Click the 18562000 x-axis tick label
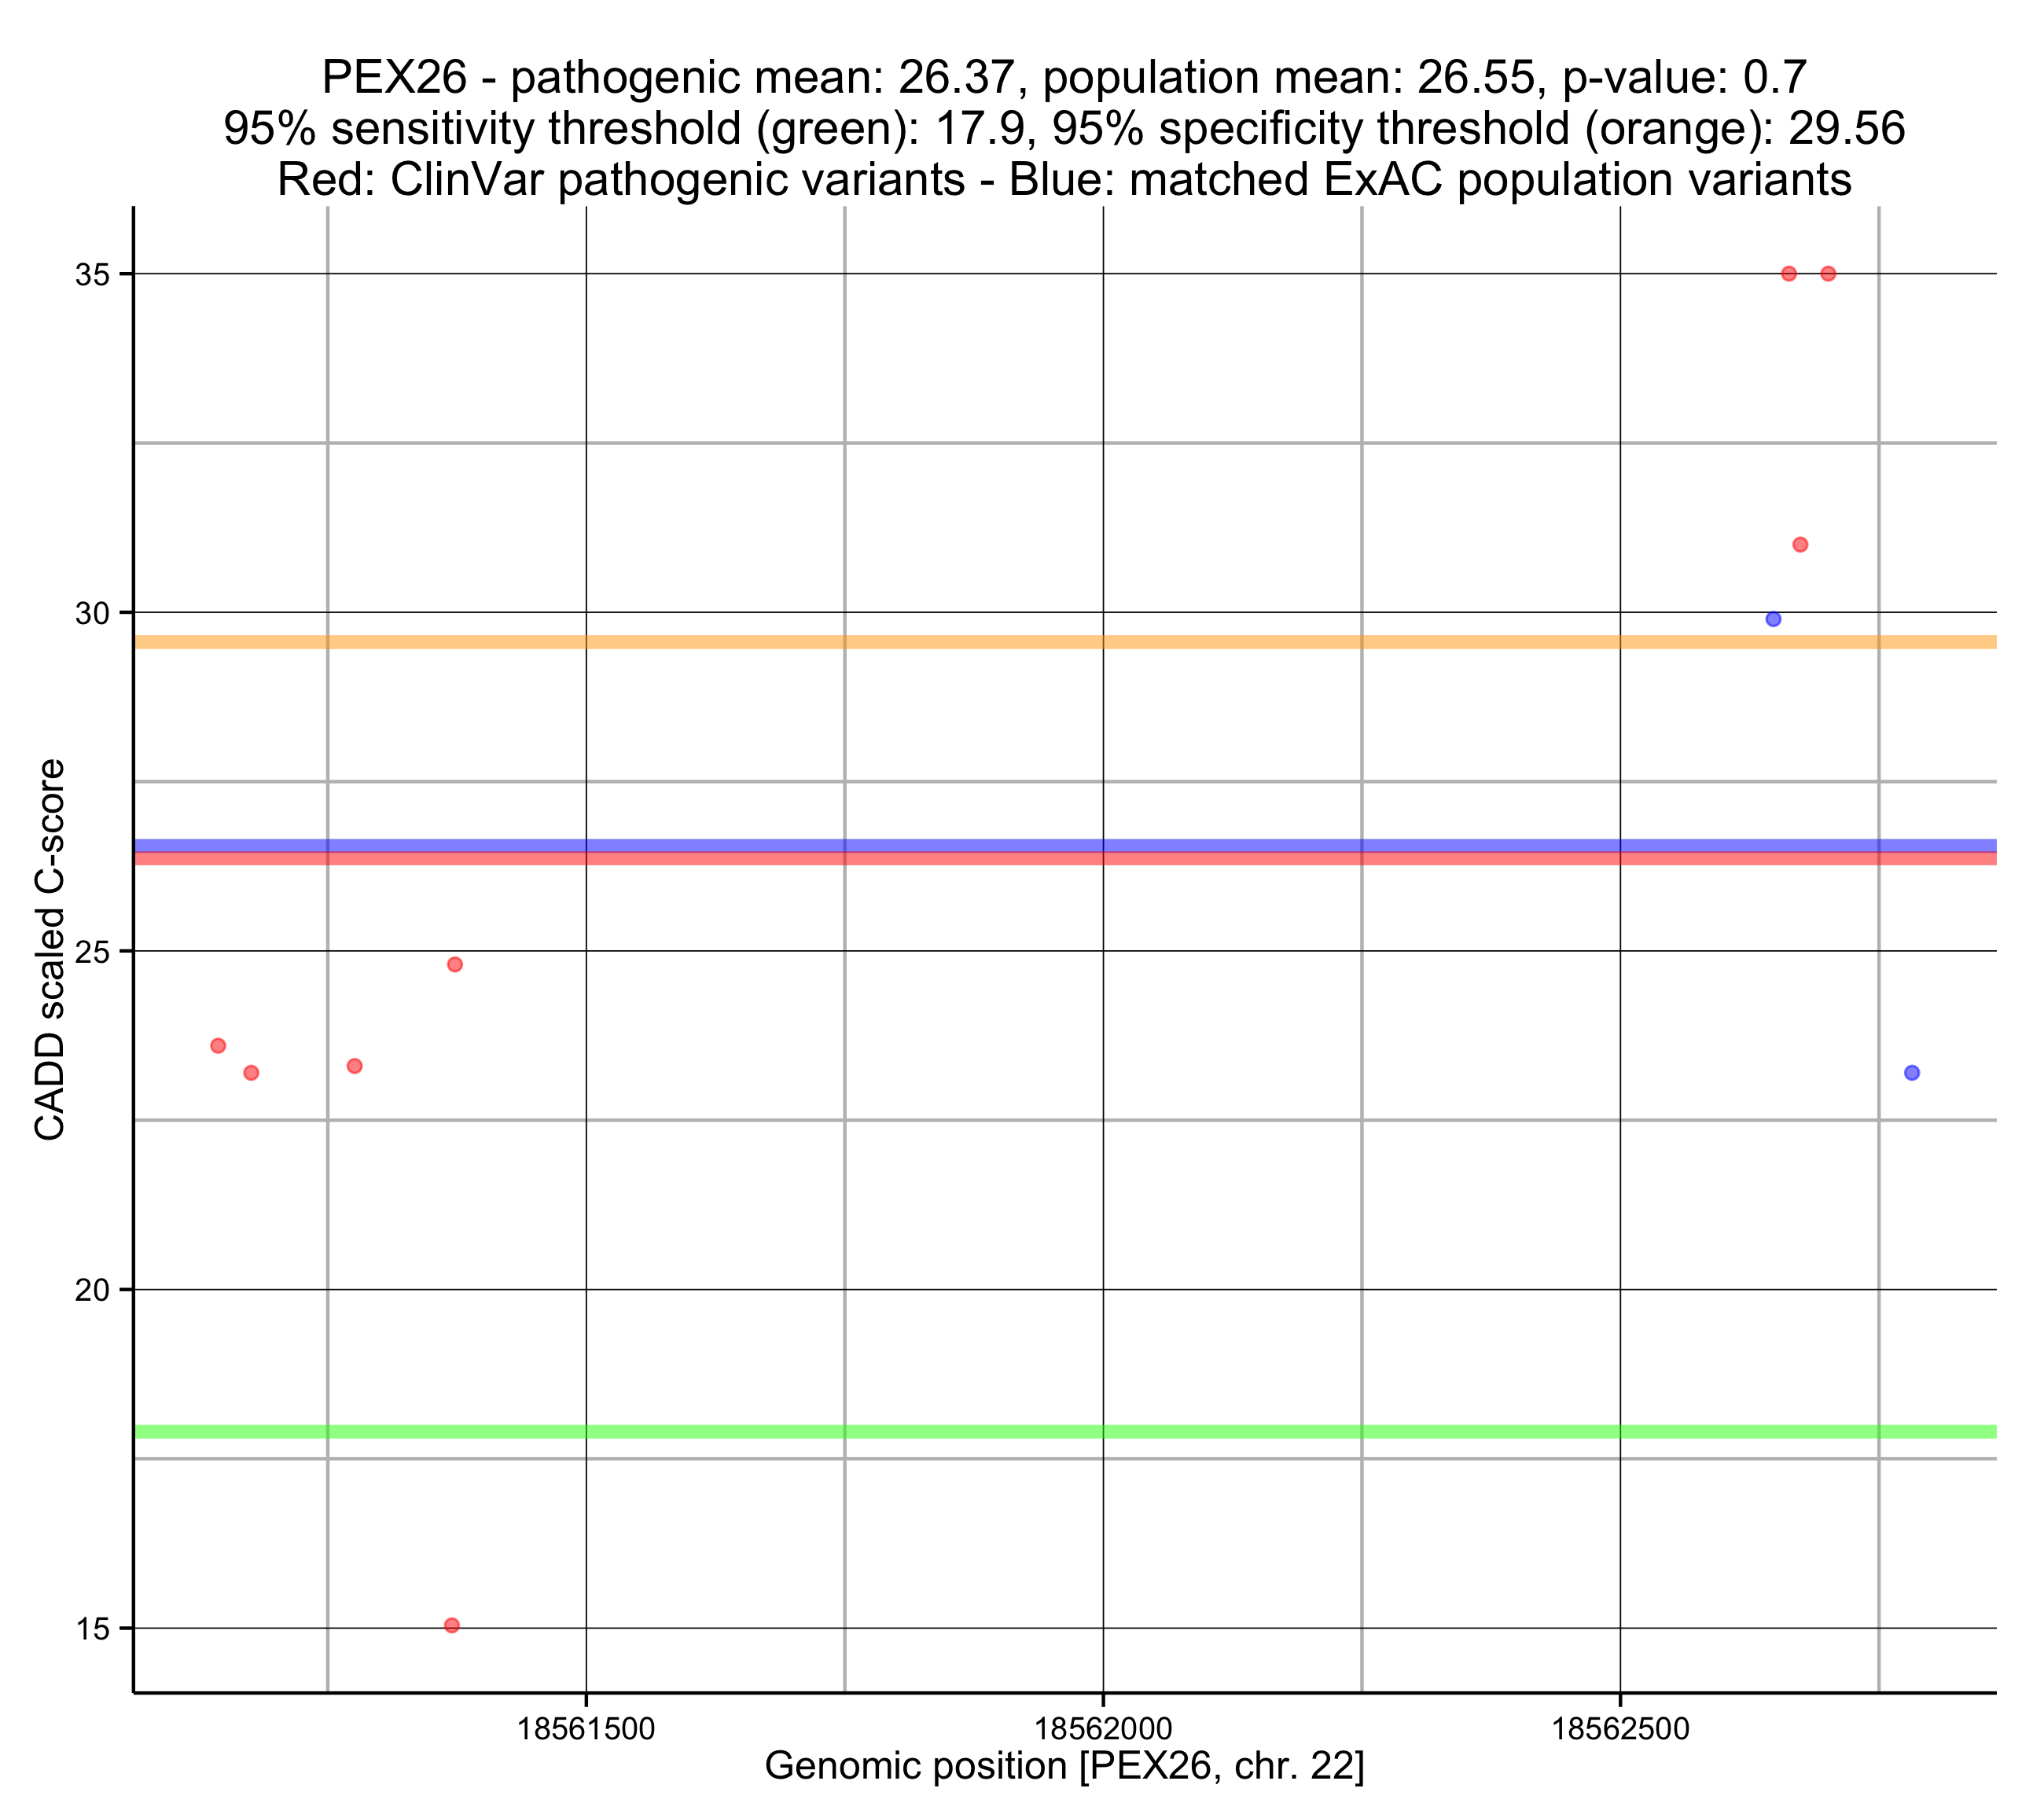 [1103, 1728]
